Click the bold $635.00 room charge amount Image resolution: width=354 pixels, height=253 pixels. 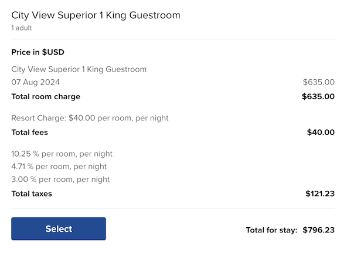[318, 96]
